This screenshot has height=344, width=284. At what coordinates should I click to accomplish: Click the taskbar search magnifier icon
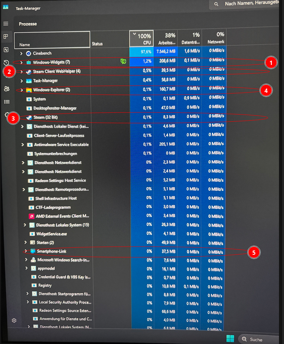coord(244,339)
